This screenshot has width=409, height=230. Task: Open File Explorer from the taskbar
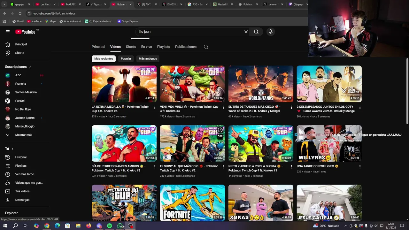point(78,226)
